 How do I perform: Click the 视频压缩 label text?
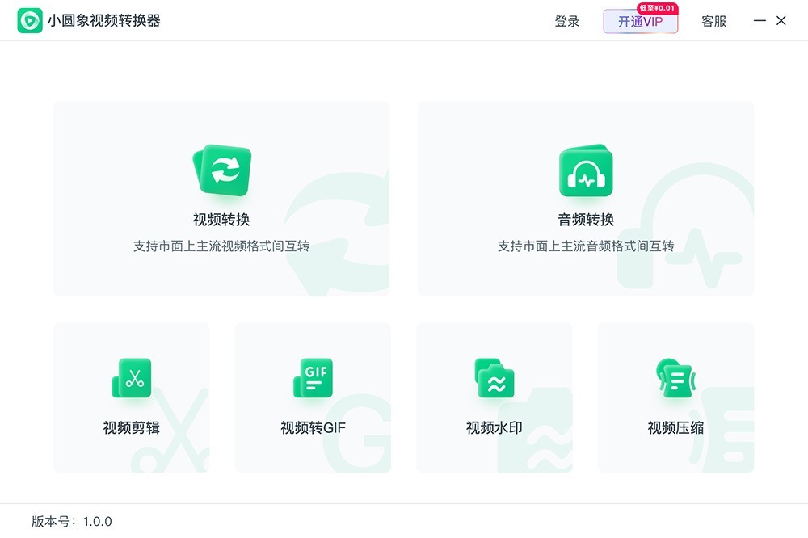pyautogui.click(x=675, y=428)
